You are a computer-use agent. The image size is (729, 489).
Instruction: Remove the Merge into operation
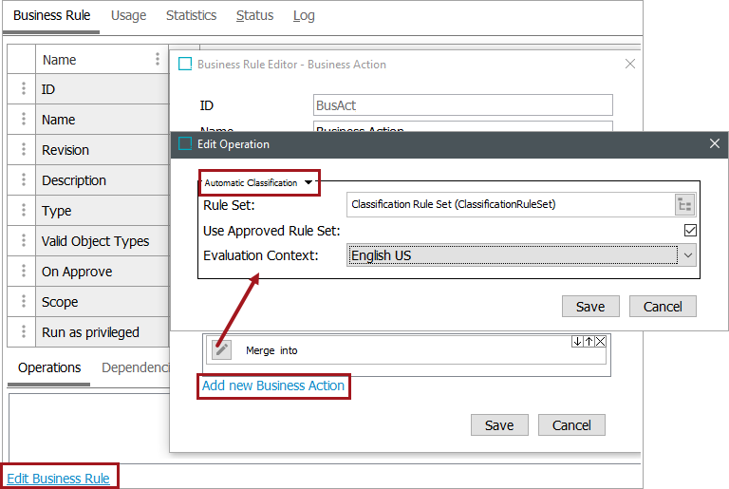point(600,342)
